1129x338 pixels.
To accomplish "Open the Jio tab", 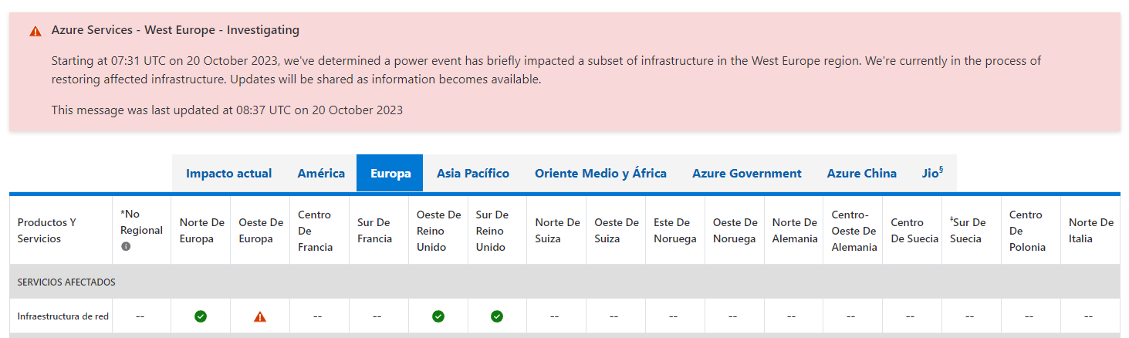I will pyautogui.click(x=933, y=173).
